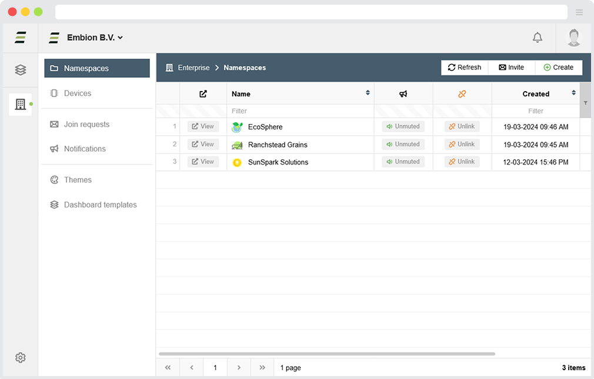Click the Name filter input field
Screen dimensions: 594x379
(300, 111)
